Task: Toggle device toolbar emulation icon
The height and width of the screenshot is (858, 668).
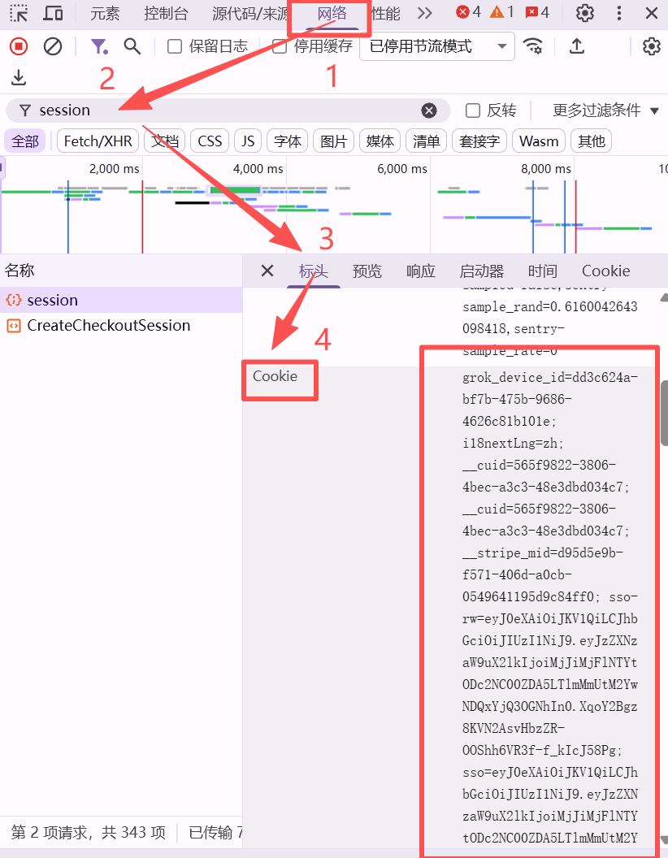Action: click(53, 12)
